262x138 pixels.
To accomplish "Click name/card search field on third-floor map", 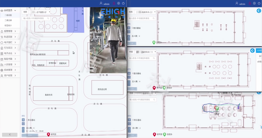I will coord(142,18).
